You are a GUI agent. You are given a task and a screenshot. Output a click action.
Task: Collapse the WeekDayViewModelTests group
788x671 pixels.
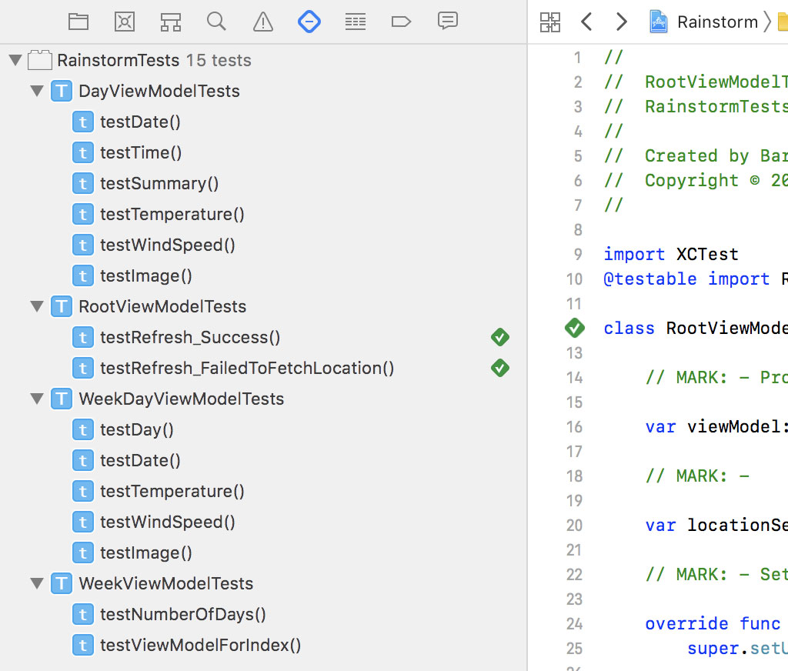point(36,399)
